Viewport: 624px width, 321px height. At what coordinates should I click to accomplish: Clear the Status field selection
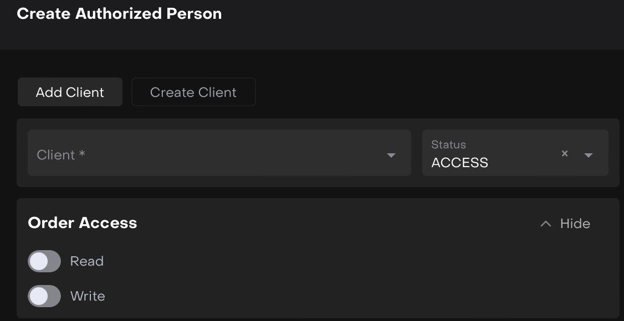565,153
